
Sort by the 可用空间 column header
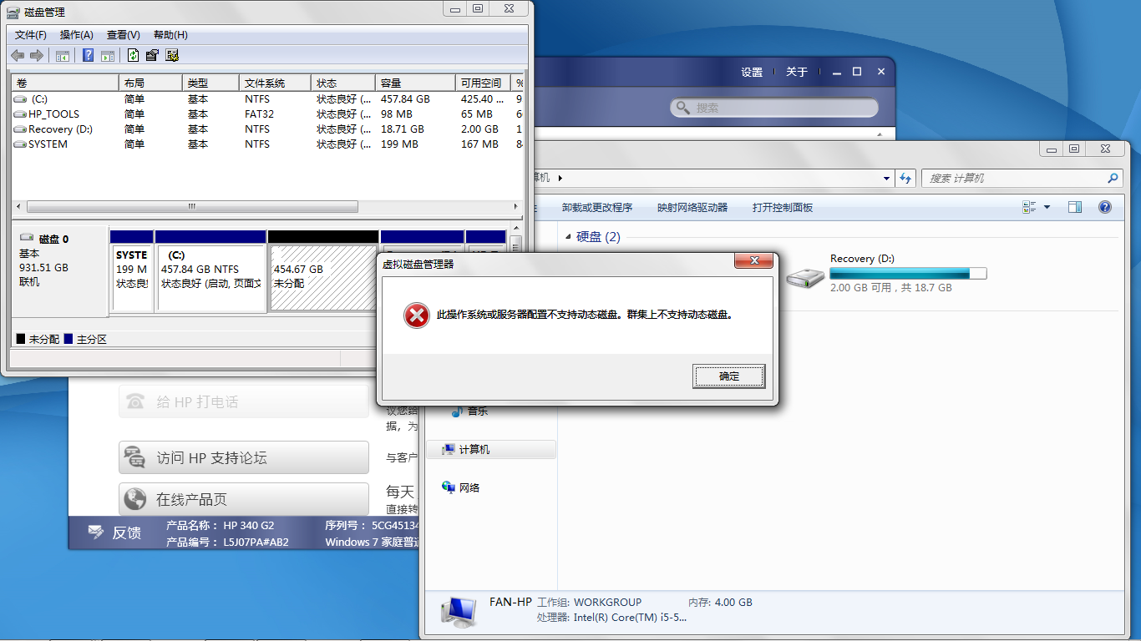(x=484, y=83)
